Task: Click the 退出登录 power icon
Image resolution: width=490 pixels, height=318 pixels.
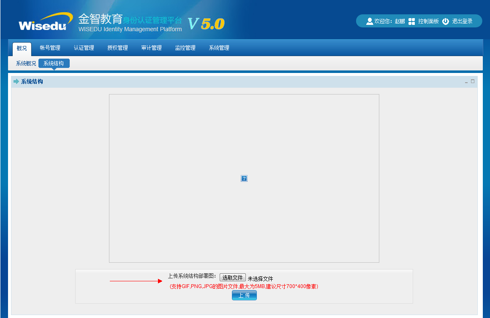Action: (x=446, y=21)
